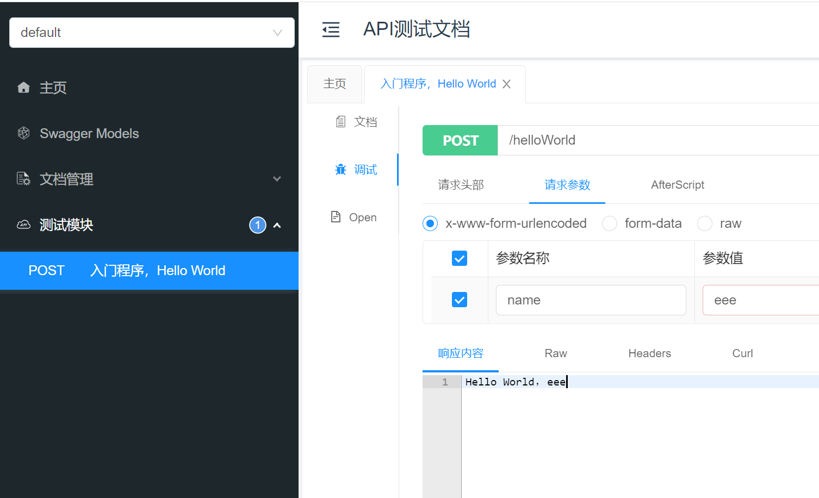Click the eee parameter value field
The image size is (819, 498).
click(761, 300)
